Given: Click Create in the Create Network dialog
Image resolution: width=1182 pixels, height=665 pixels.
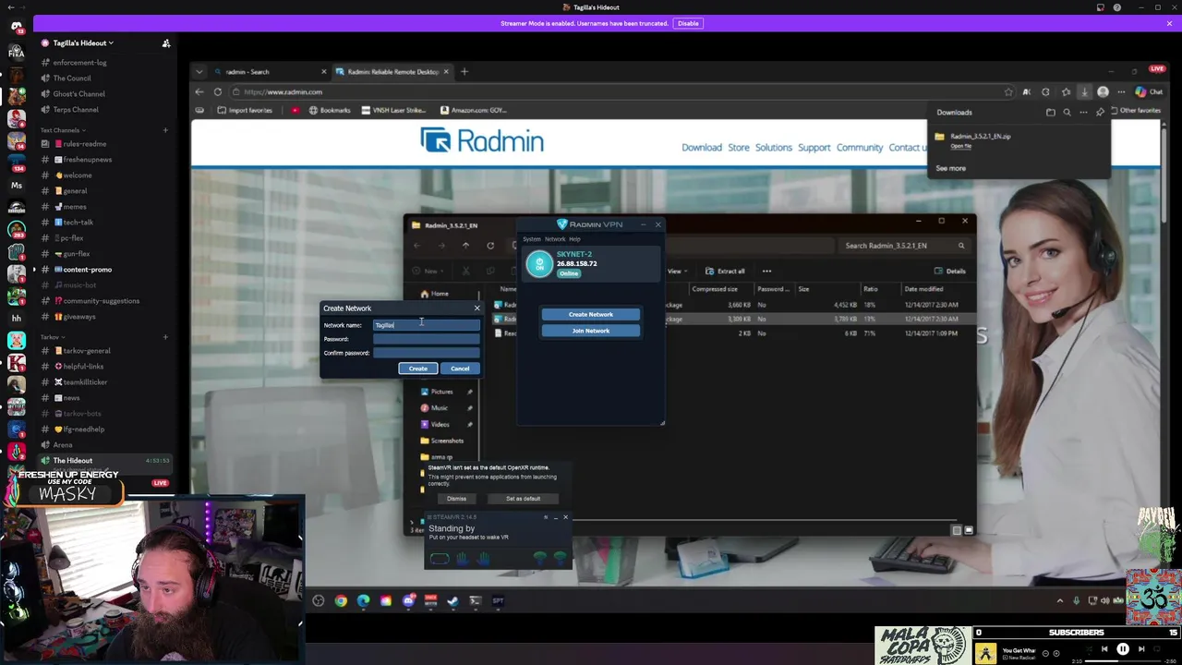Looking at the screenshot, I should [x=418, y=369].
